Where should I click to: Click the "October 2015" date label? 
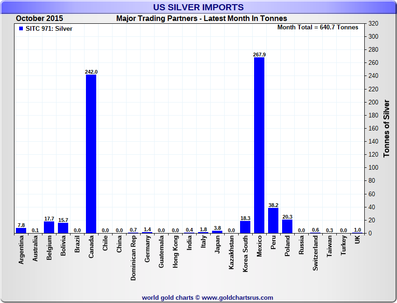[x=40, y=18]
